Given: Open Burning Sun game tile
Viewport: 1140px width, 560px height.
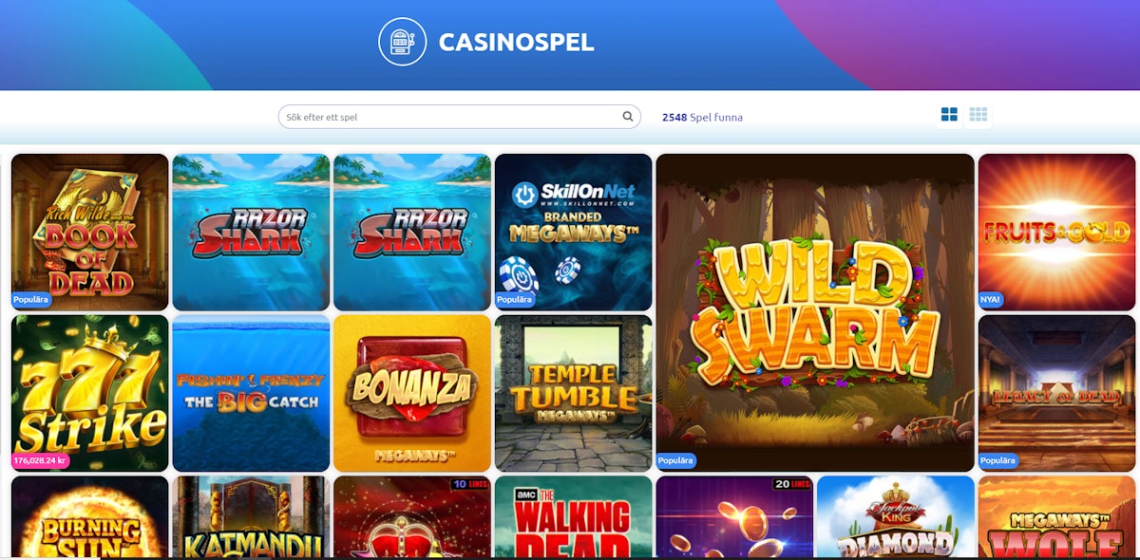Looking at the screenshot, I should tap(89, 517).
